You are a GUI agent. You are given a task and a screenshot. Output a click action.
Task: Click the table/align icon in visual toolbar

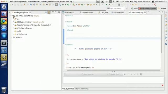coord(141,74)
